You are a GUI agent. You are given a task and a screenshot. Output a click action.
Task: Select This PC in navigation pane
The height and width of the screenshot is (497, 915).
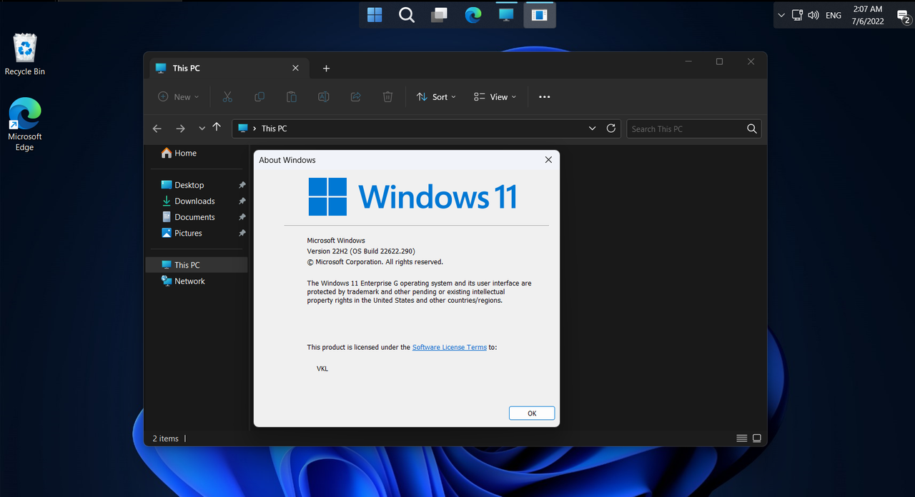pos(197,265)
